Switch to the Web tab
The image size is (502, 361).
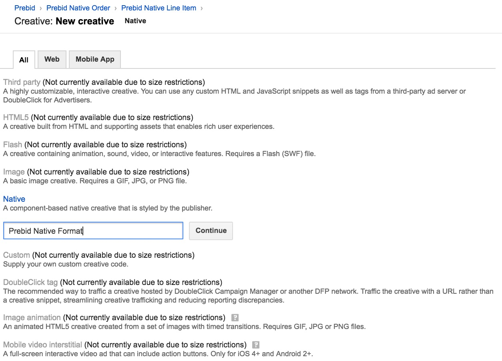click(52, 59)
